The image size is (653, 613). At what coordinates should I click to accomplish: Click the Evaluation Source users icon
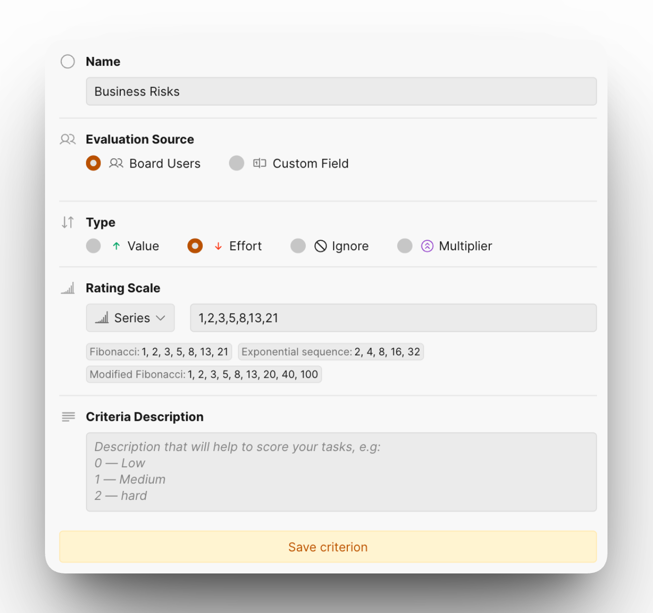click(68, 139)
